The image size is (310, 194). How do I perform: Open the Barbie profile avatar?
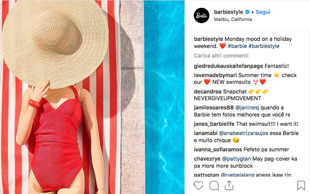[201, 16]
